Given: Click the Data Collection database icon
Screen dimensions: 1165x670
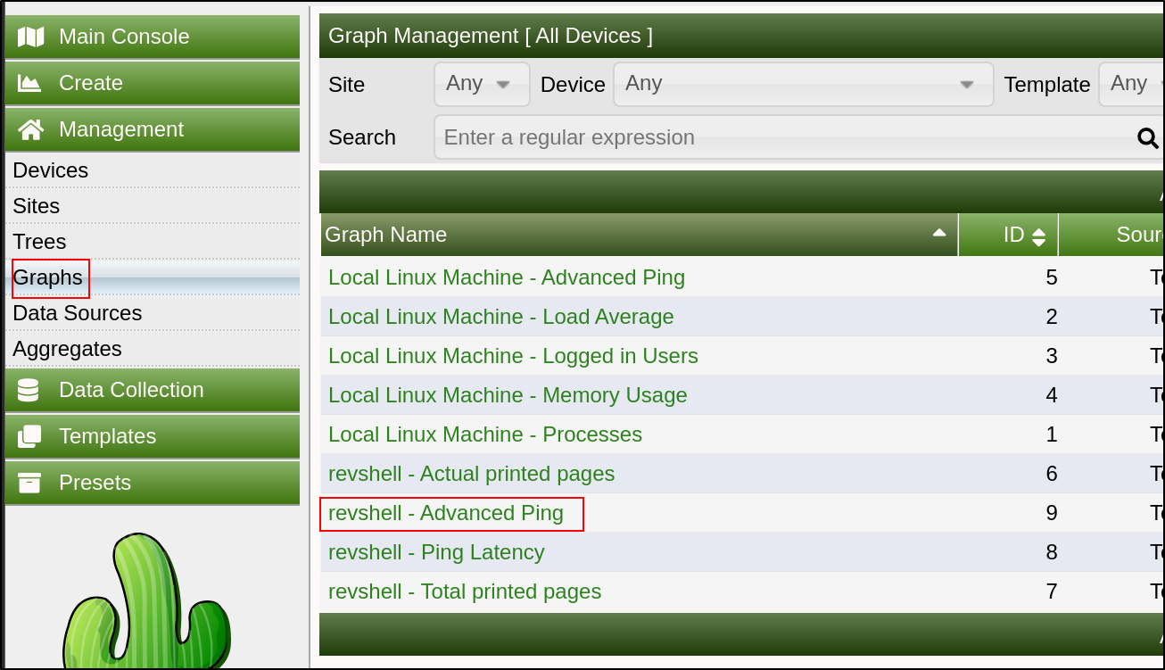Looking at the screenshot, I should (29, 390).
